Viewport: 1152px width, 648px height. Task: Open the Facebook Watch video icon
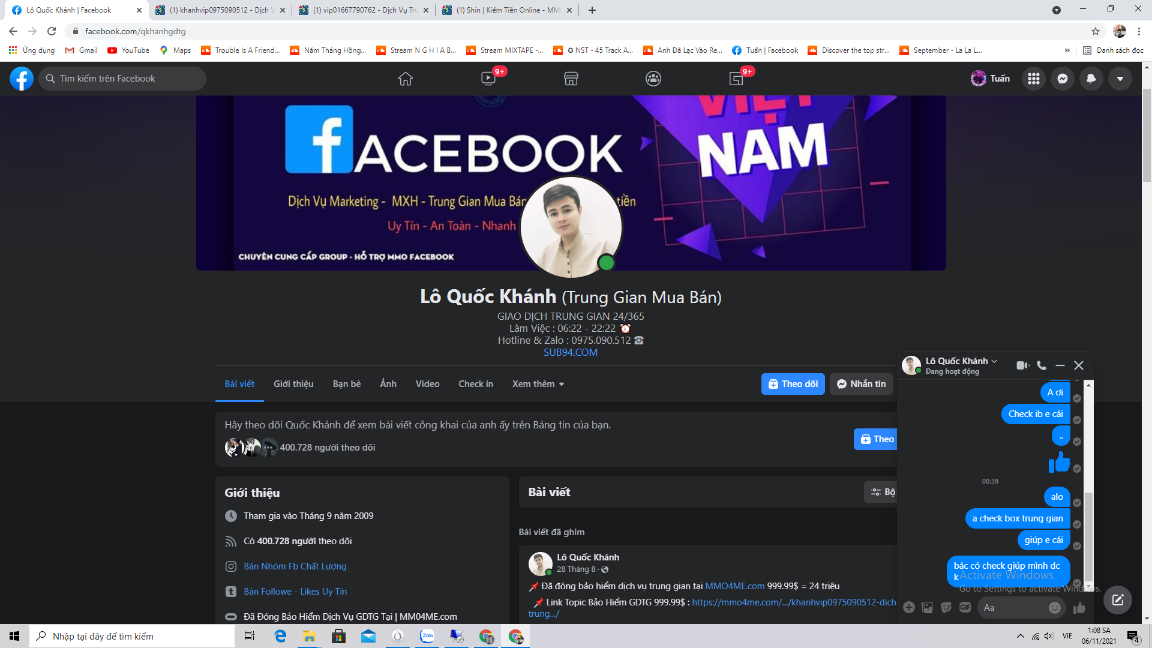[488, 79]
